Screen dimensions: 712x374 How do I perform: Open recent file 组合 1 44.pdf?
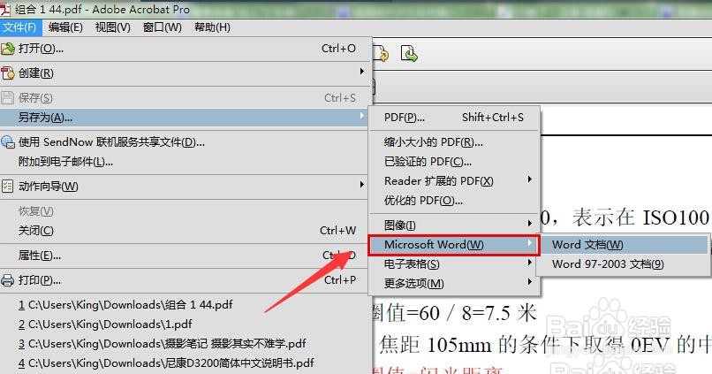pos(125,304)
